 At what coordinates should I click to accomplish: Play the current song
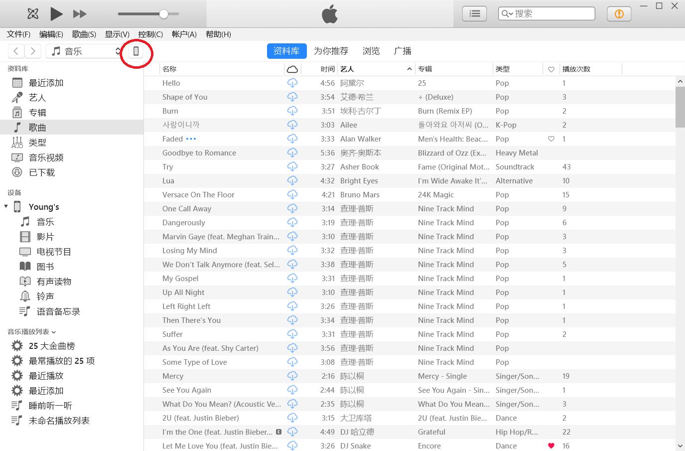(x=56, y=14)
